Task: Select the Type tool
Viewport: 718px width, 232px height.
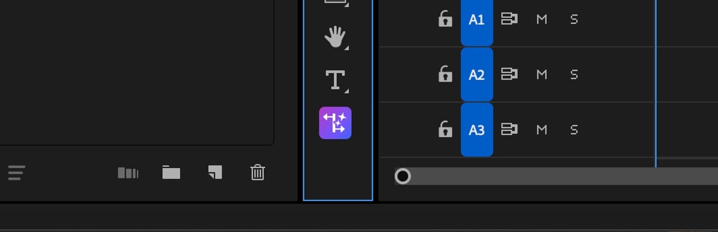Action: click(x=335, y=80)
